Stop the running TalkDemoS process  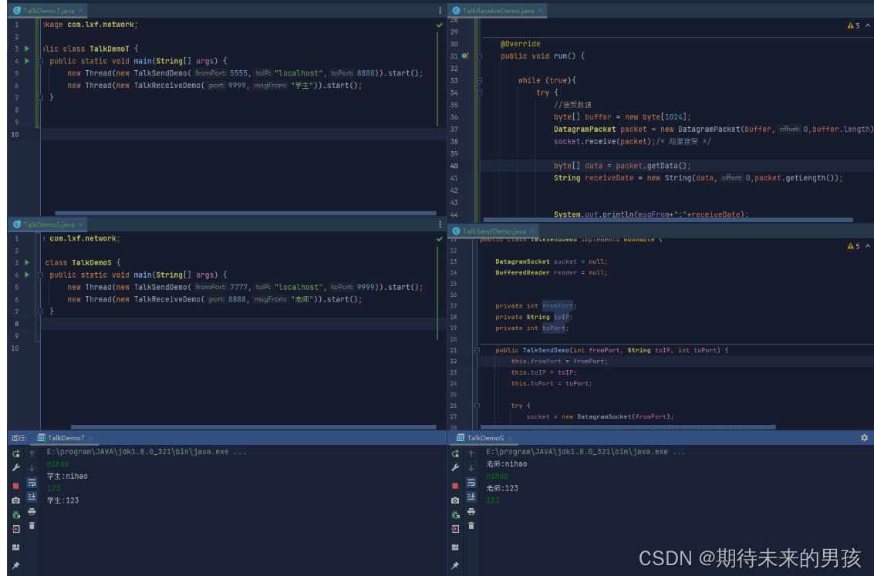pos(455,486)
